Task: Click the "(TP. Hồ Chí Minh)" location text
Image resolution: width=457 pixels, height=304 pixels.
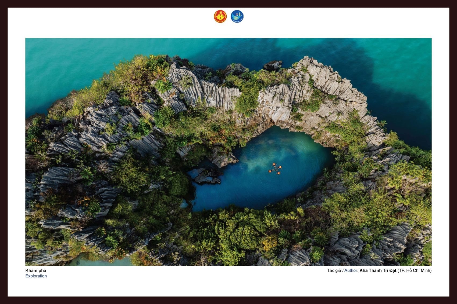Action: click(x=414, y=270)
